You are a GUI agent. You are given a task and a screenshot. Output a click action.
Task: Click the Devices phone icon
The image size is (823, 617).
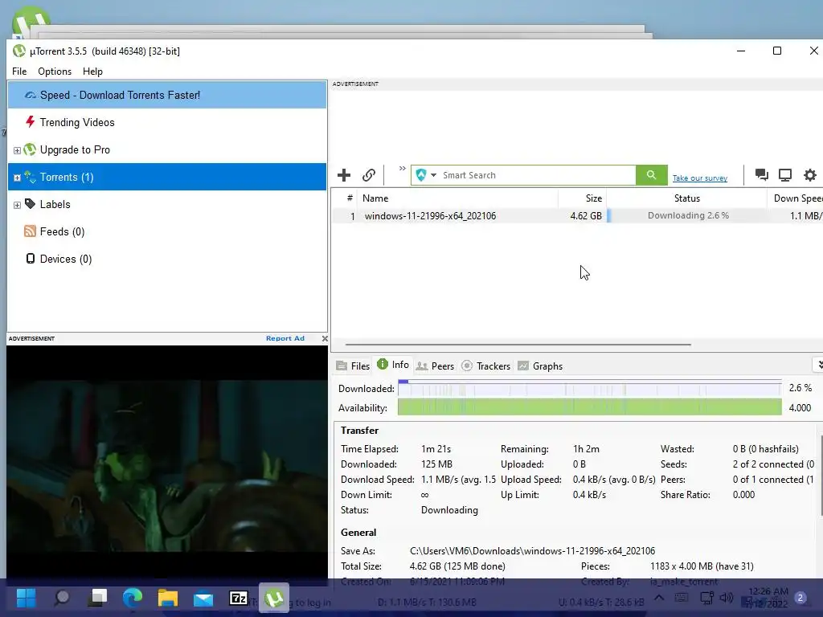(x=31, y=258)
